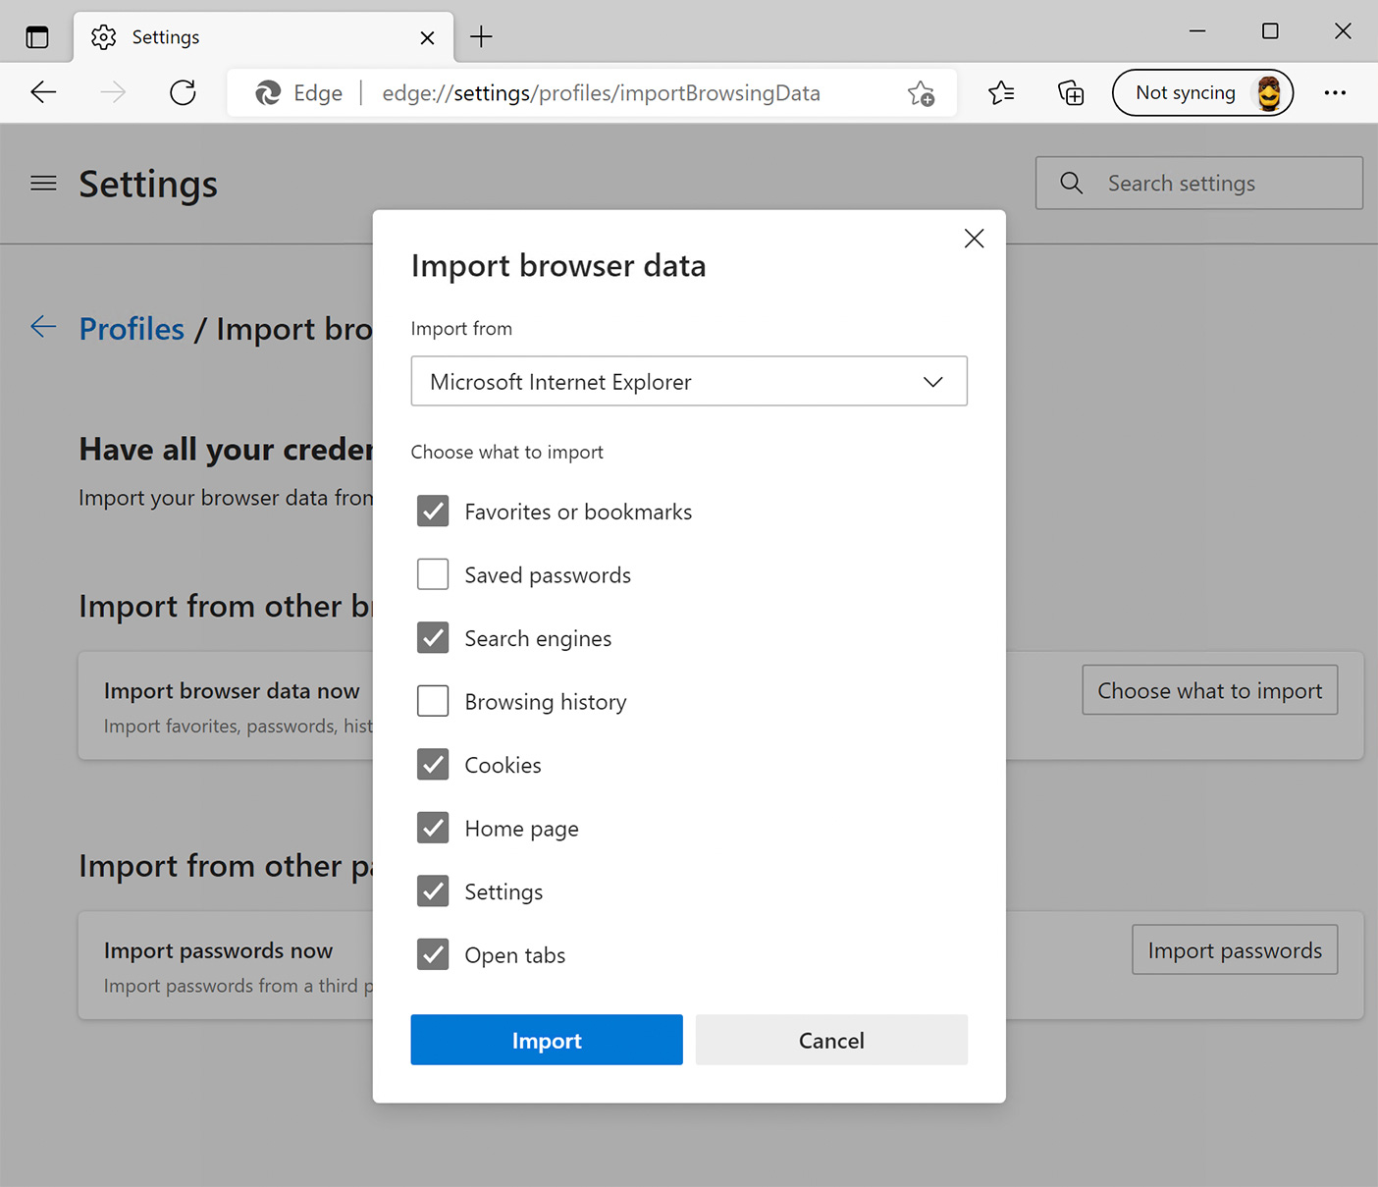1378x1187 pixels.
Task: Uncheck the Cookies checkbox
Action: [x=433, y=765]
